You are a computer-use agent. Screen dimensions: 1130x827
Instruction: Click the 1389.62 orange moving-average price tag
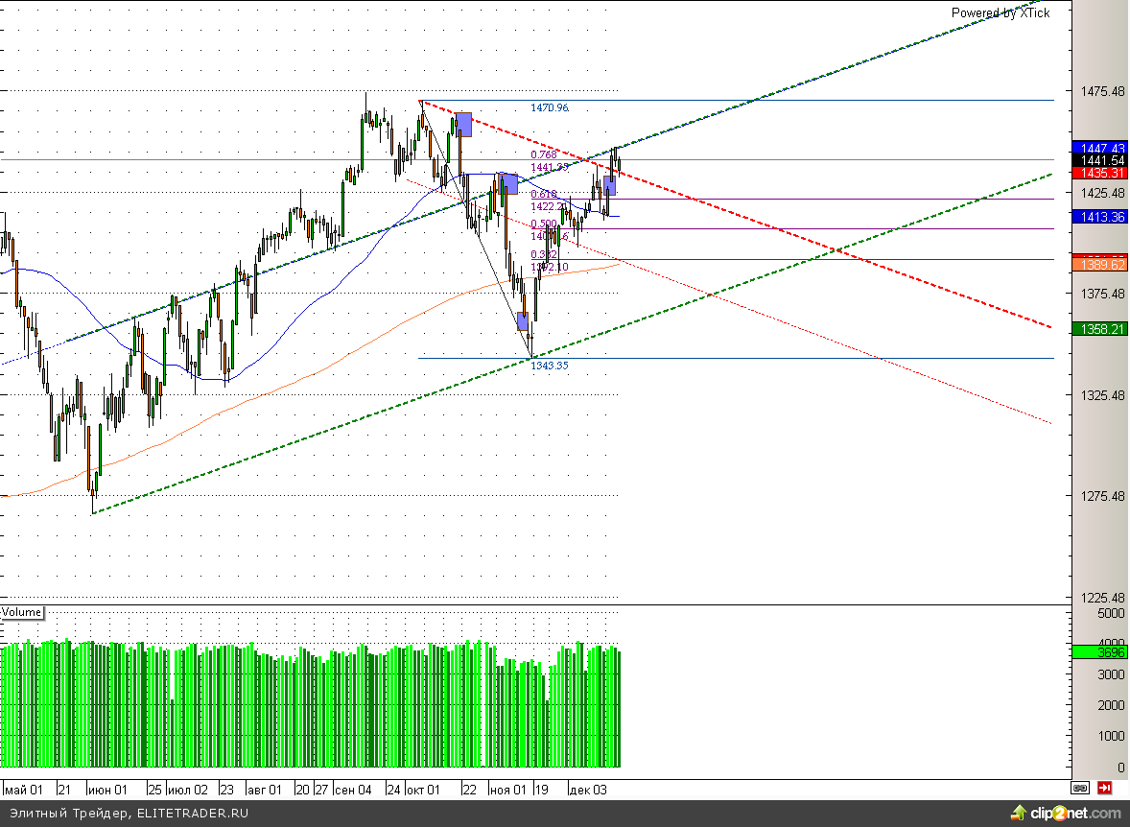(x=1099, y=265)
